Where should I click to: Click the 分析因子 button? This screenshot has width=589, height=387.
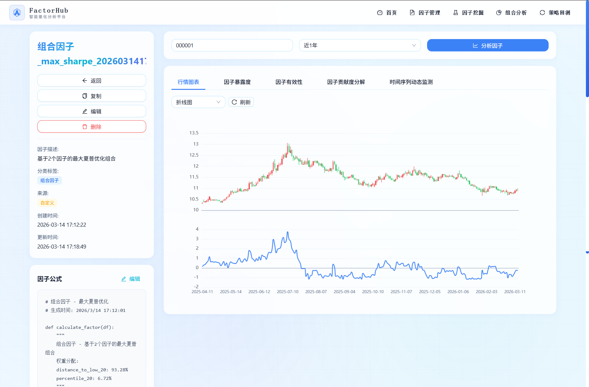point(488,45)
